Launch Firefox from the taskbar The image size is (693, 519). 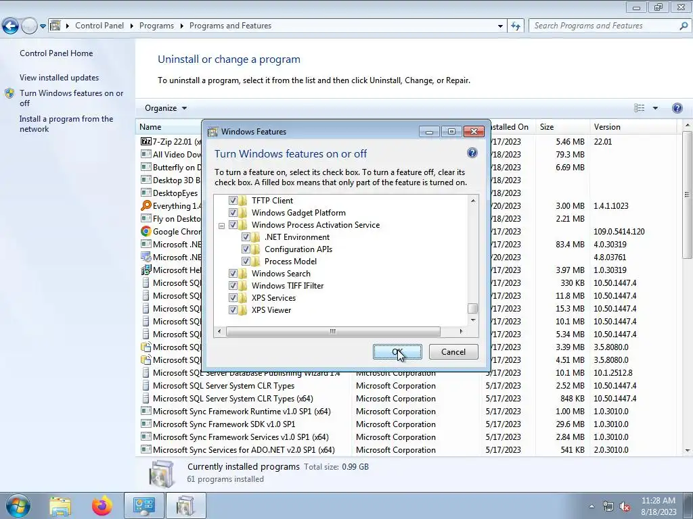[102, 505]
